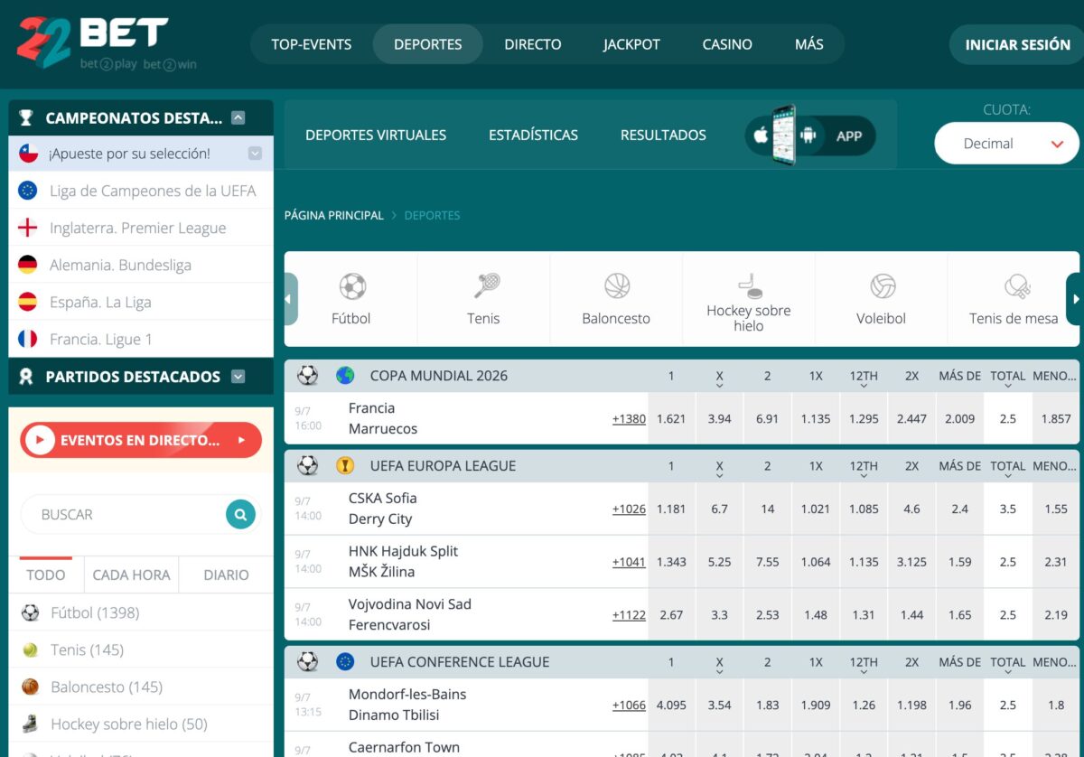Open the TOTAL dropdown in UEFA Conference League

[1008, 672]
